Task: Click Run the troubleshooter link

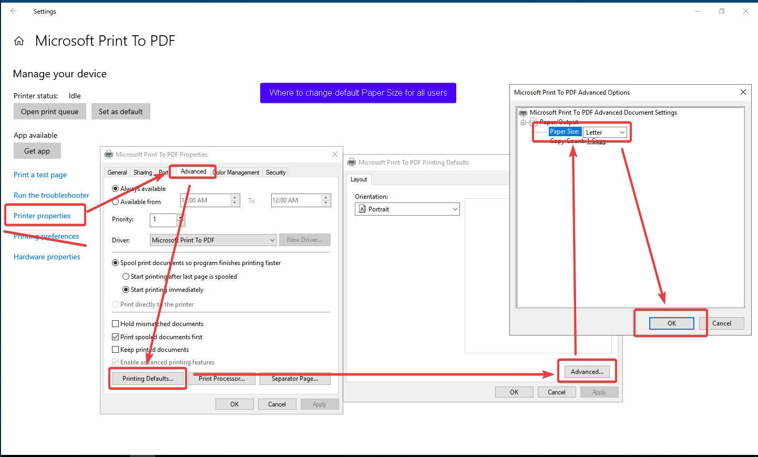Action: coord(52,195)
